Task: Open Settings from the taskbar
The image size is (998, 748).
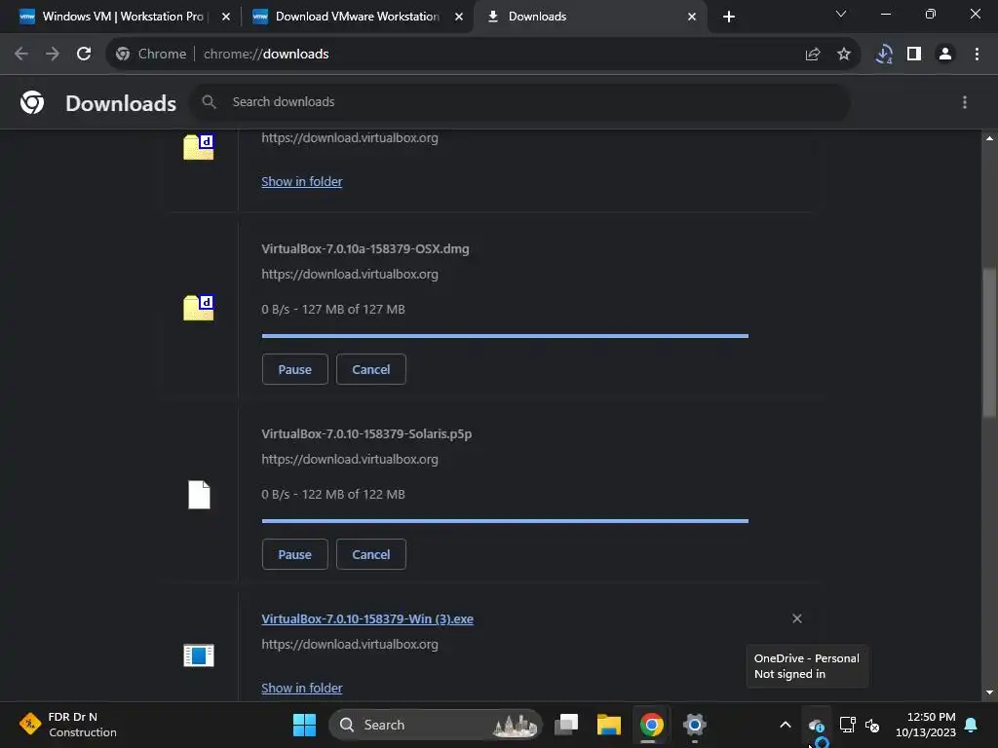Action: (x=694, y=725)
